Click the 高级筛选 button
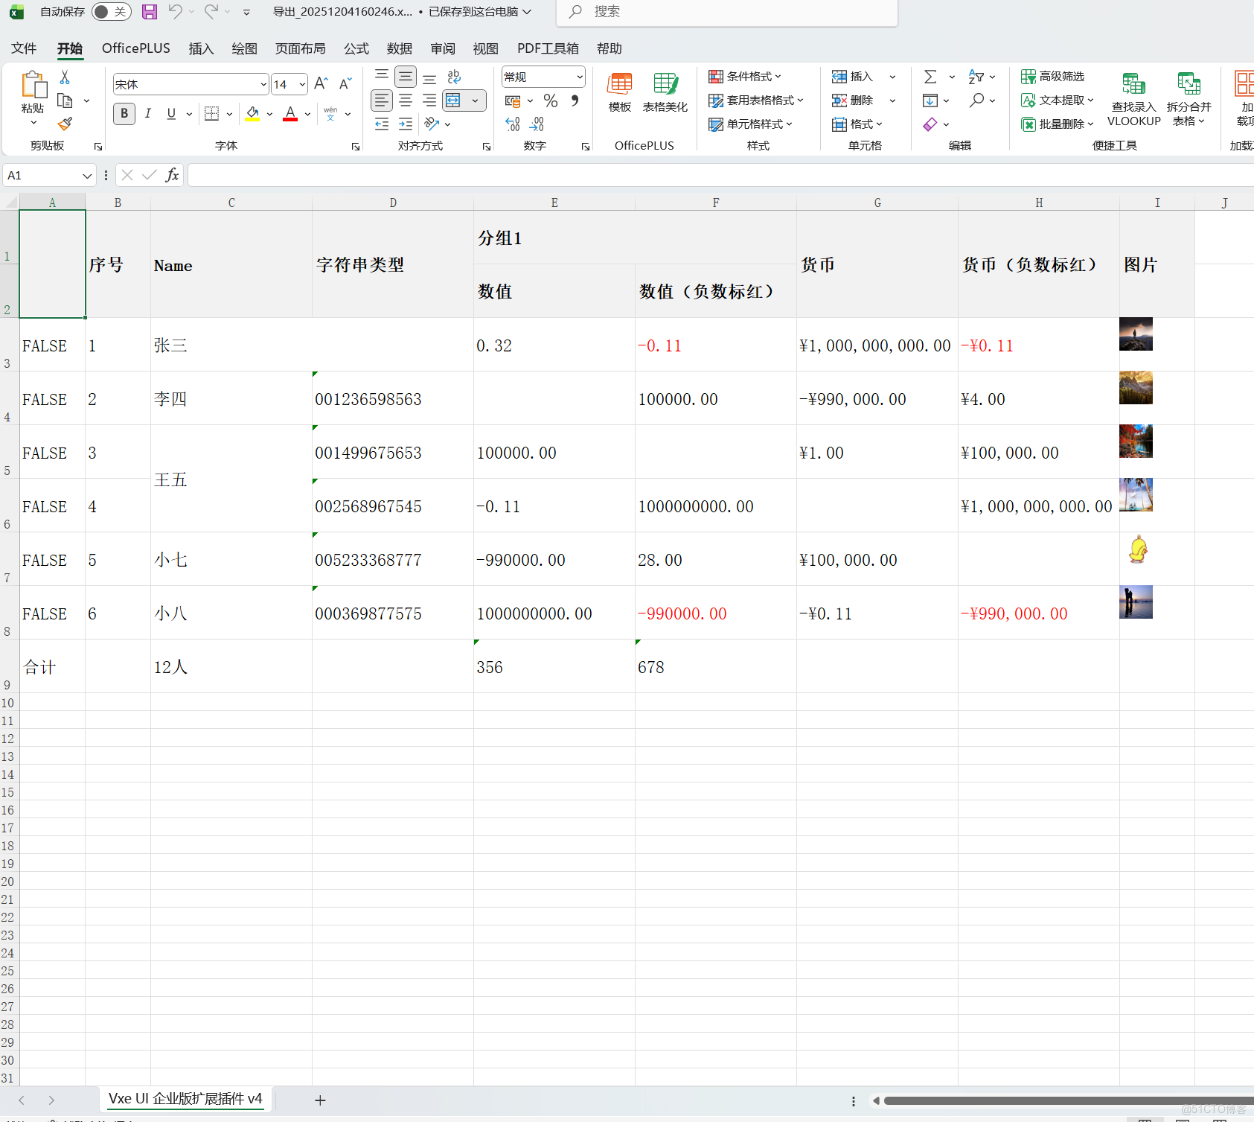This screenshot has width=1254, height=1122. point(1053,77)
